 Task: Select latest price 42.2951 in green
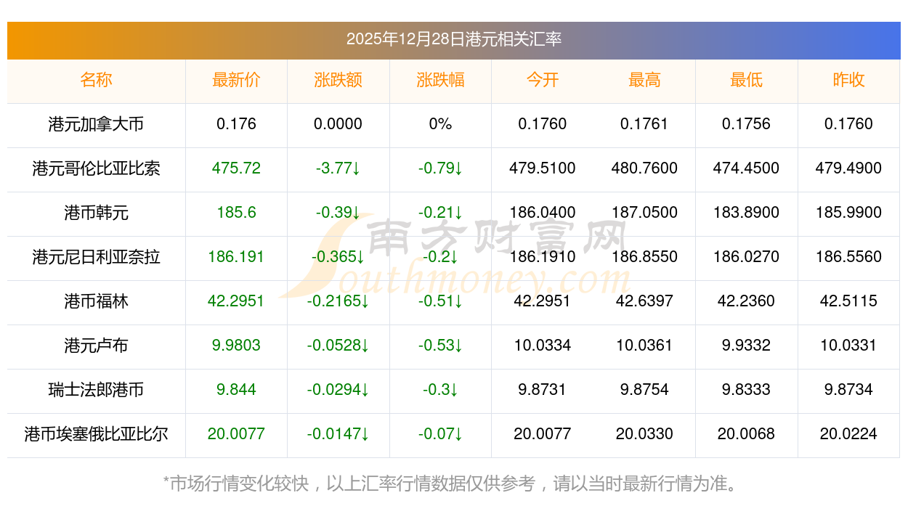[236, 301]
